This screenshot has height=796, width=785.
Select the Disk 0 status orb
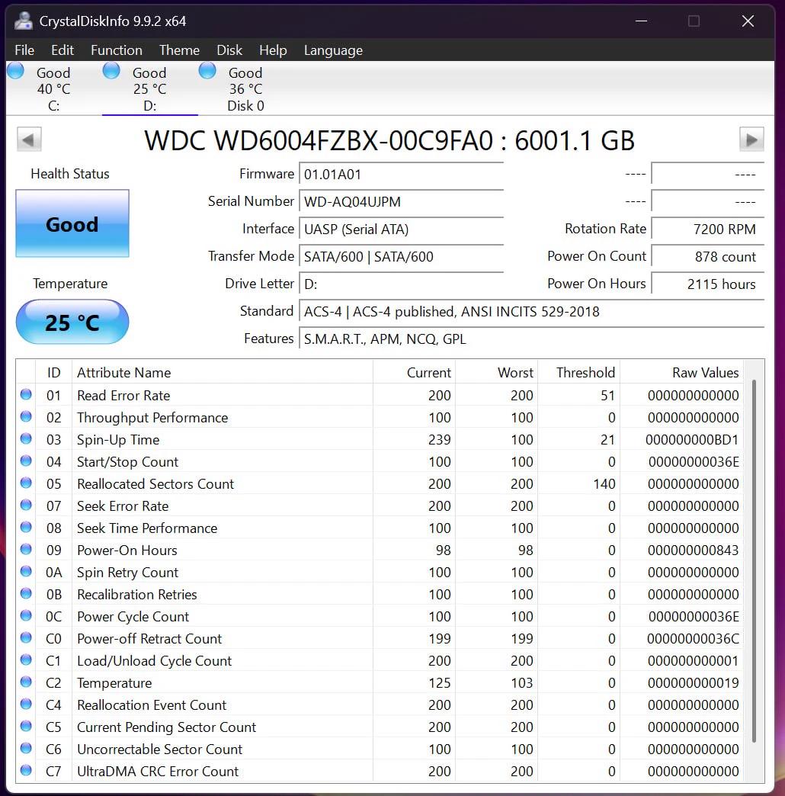point(207,71)
